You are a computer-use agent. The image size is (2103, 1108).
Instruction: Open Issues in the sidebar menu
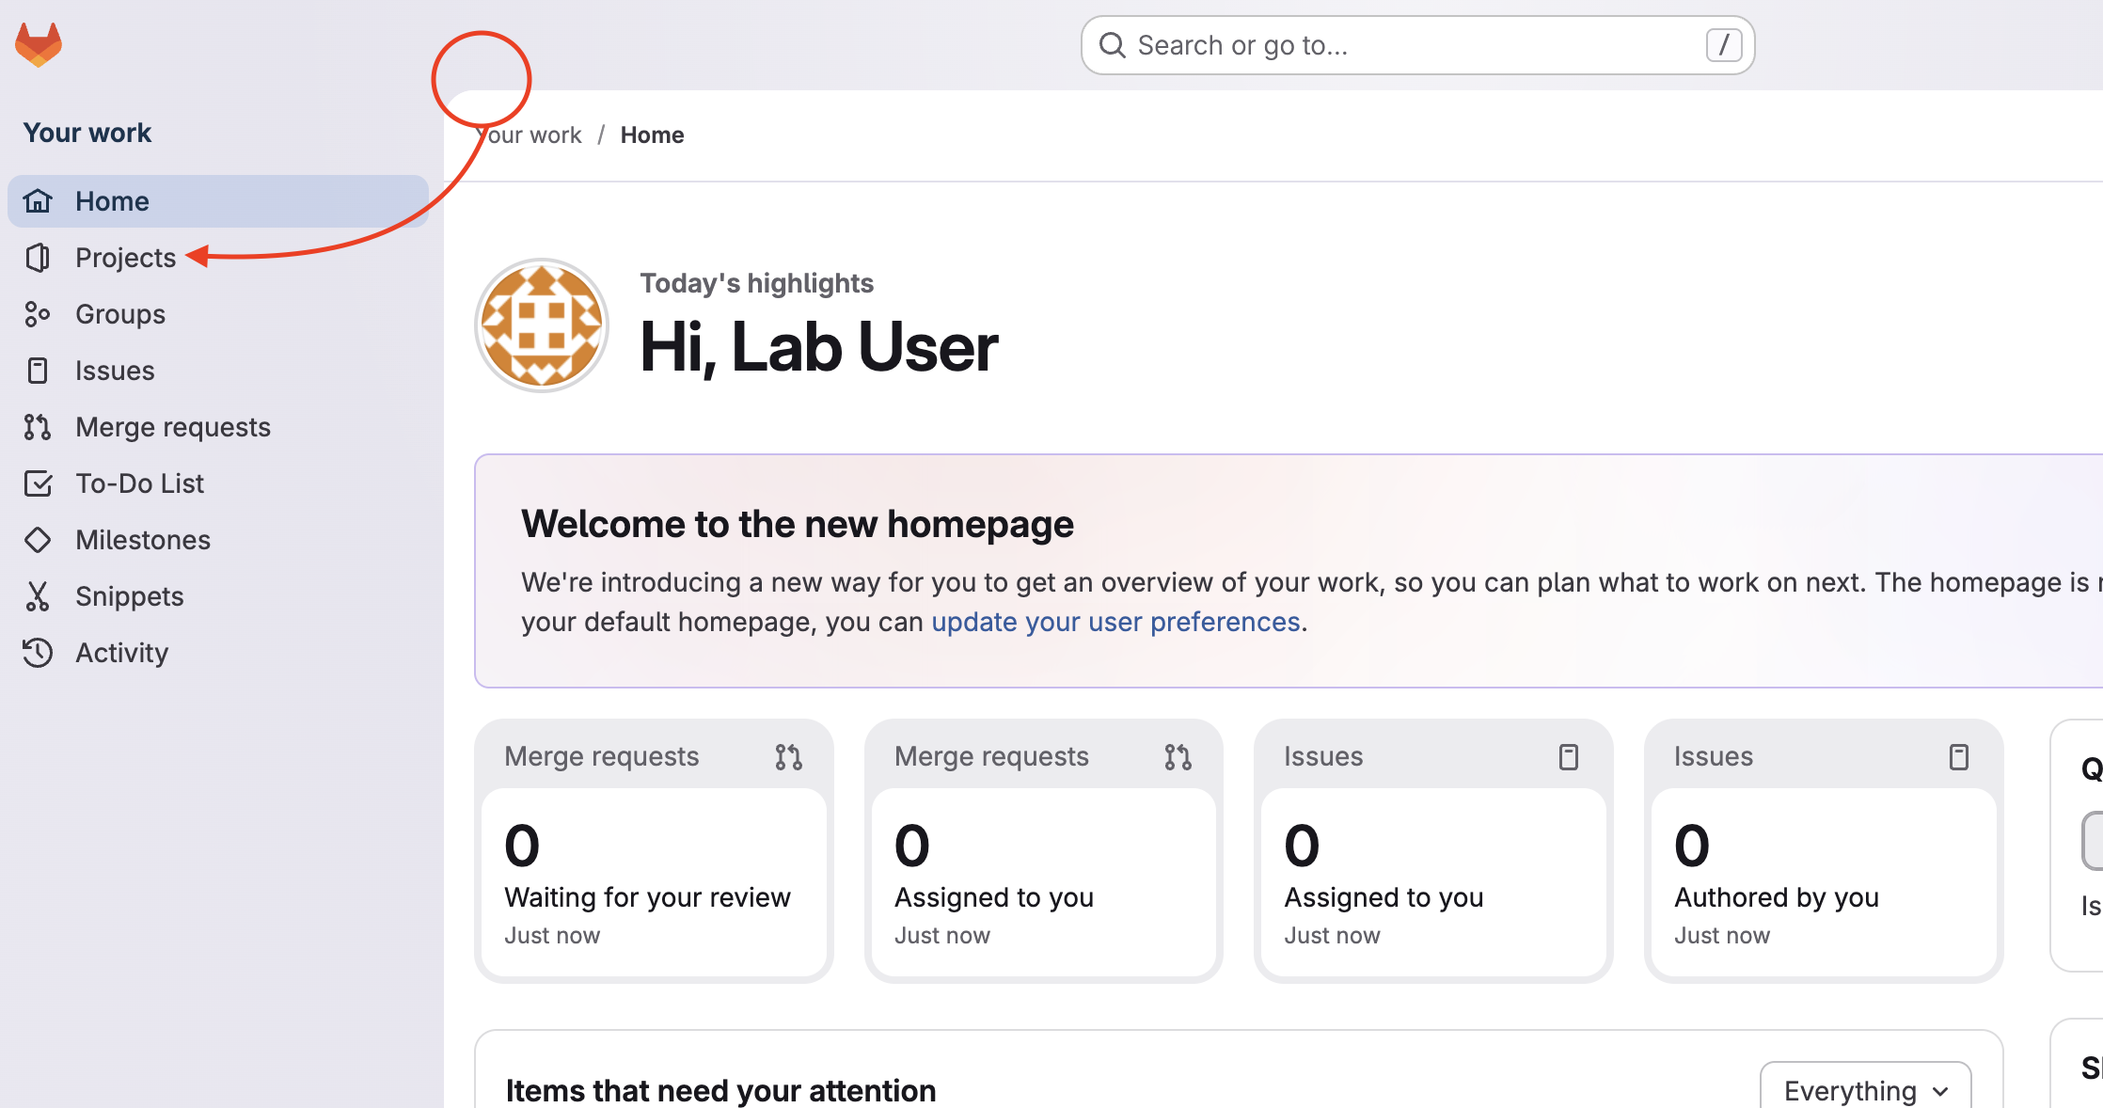point(218,371)
